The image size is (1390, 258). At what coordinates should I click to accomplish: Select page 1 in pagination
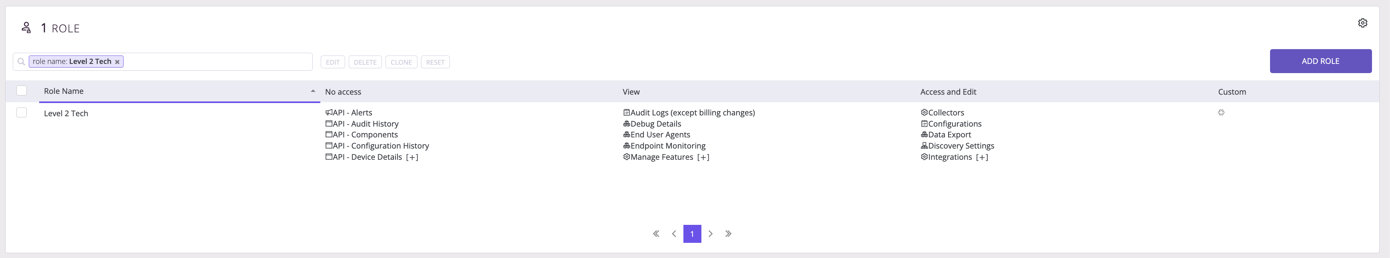(x=692, y=234)
